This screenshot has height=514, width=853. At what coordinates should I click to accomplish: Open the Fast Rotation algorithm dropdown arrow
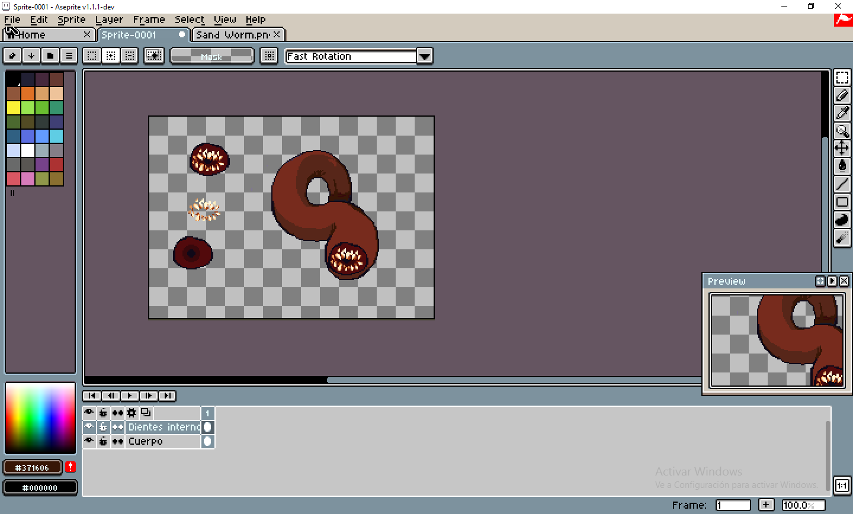pos(424,56)
